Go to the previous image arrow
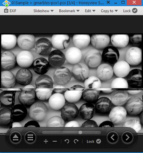143x153 pixels. pos(113,137)
